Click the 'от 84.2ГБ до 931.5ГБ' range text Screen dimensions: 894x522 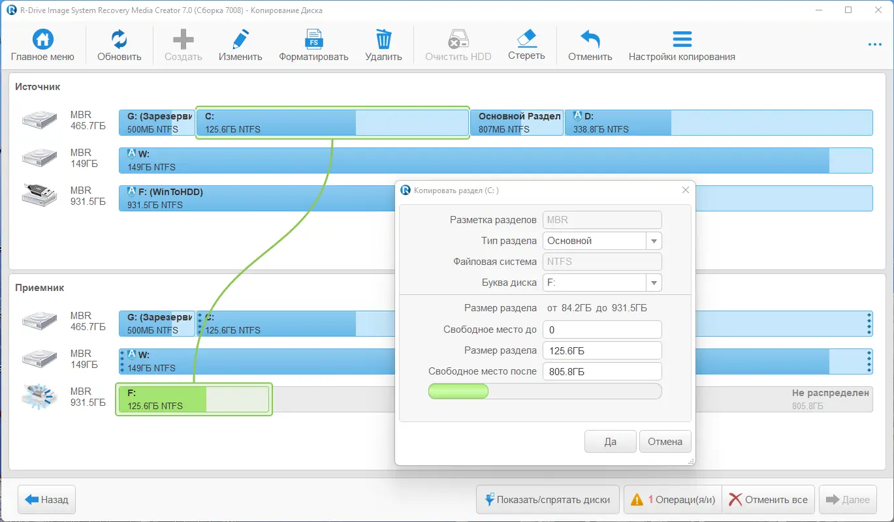point(598,308)
